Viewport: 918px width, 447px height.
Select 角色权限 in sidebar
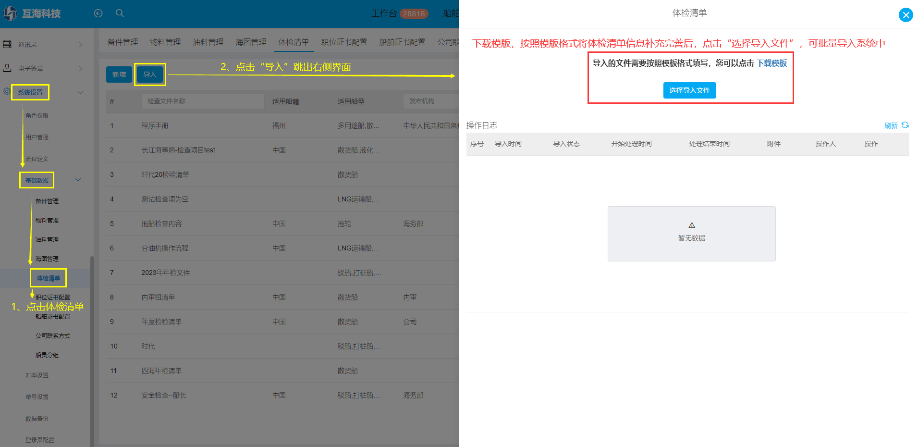pos(37,115)
